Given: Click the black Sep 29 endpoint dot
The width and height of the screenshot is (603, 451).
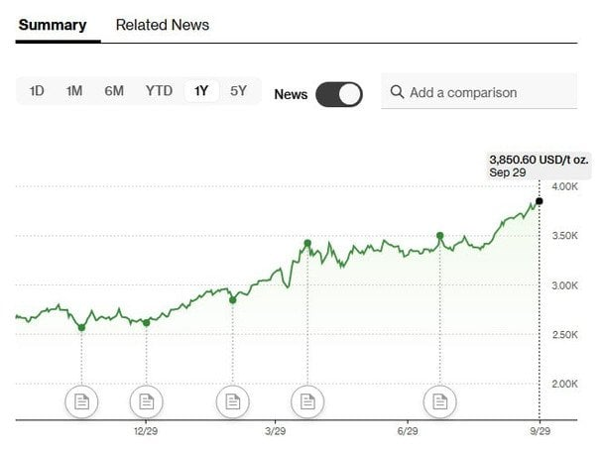Looking at the screenshot, I should (x=539, y=201).
